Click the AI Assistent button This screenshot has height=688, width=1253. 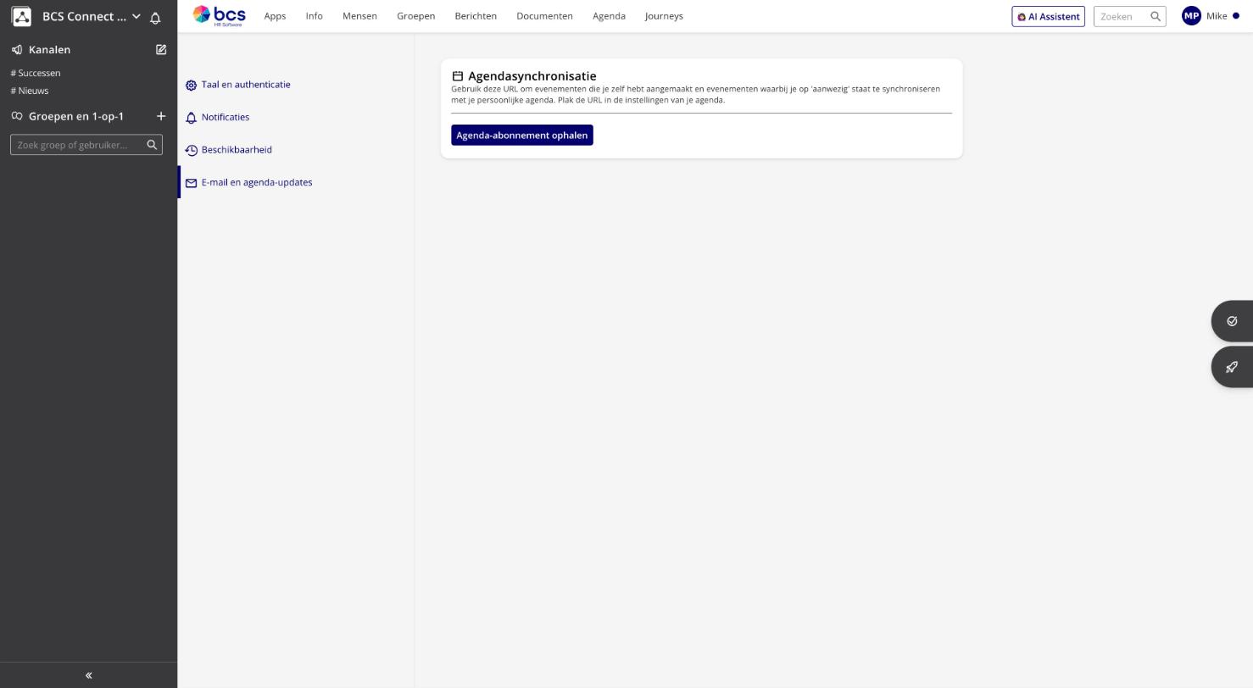tap(1048, 16)
